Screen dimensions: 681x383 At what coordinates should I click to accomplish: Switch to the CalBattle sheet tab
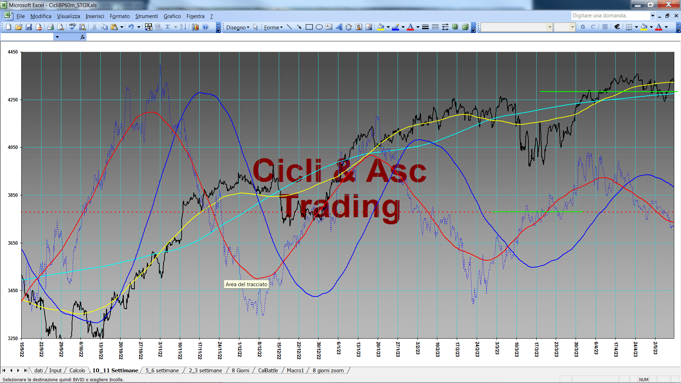coord(268,371)
